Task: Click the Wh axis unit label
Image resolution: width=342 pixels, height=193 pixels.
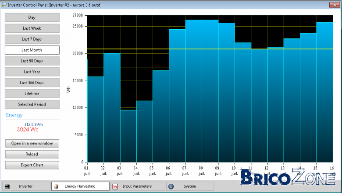Action: pyautogui.click(x=68, y=89)
